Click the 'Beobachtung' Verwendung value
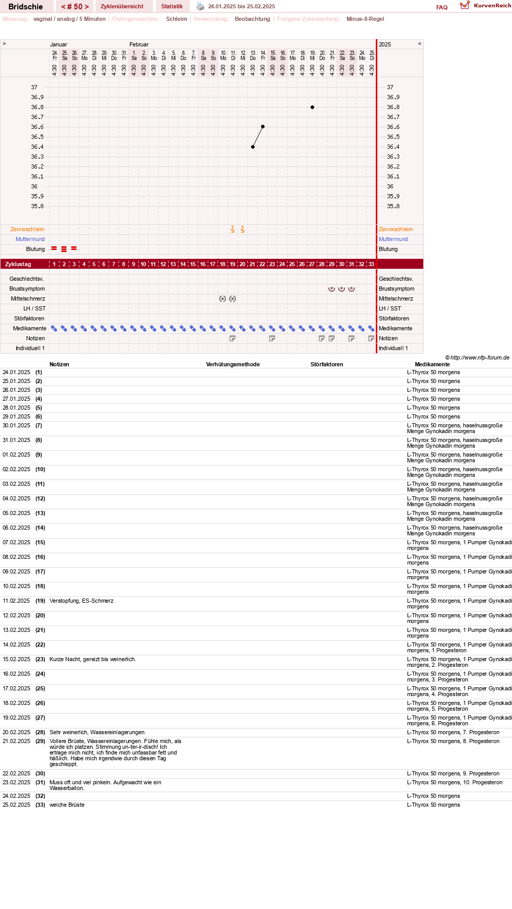This screenshot has height=909, width=512. click(x=253, y=19)
